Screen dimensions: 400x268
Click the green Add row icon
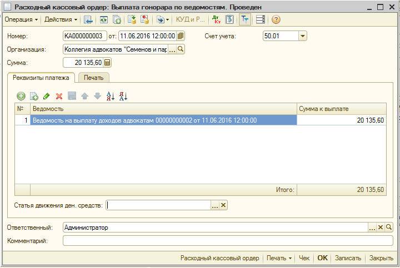(21, 96)
